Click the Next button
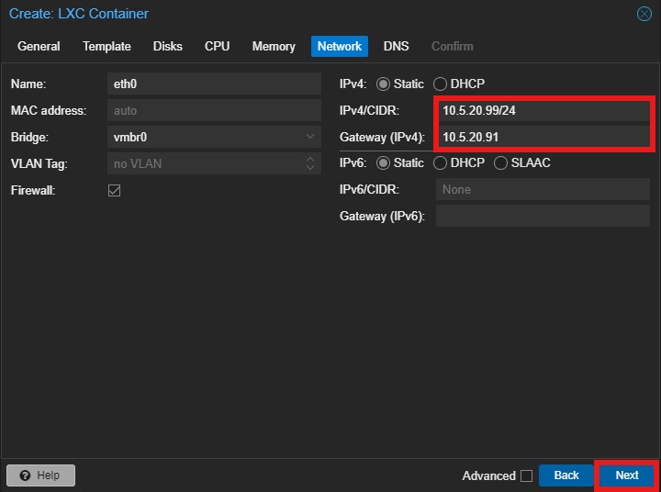The image size is (661, 492). point(627,475)
